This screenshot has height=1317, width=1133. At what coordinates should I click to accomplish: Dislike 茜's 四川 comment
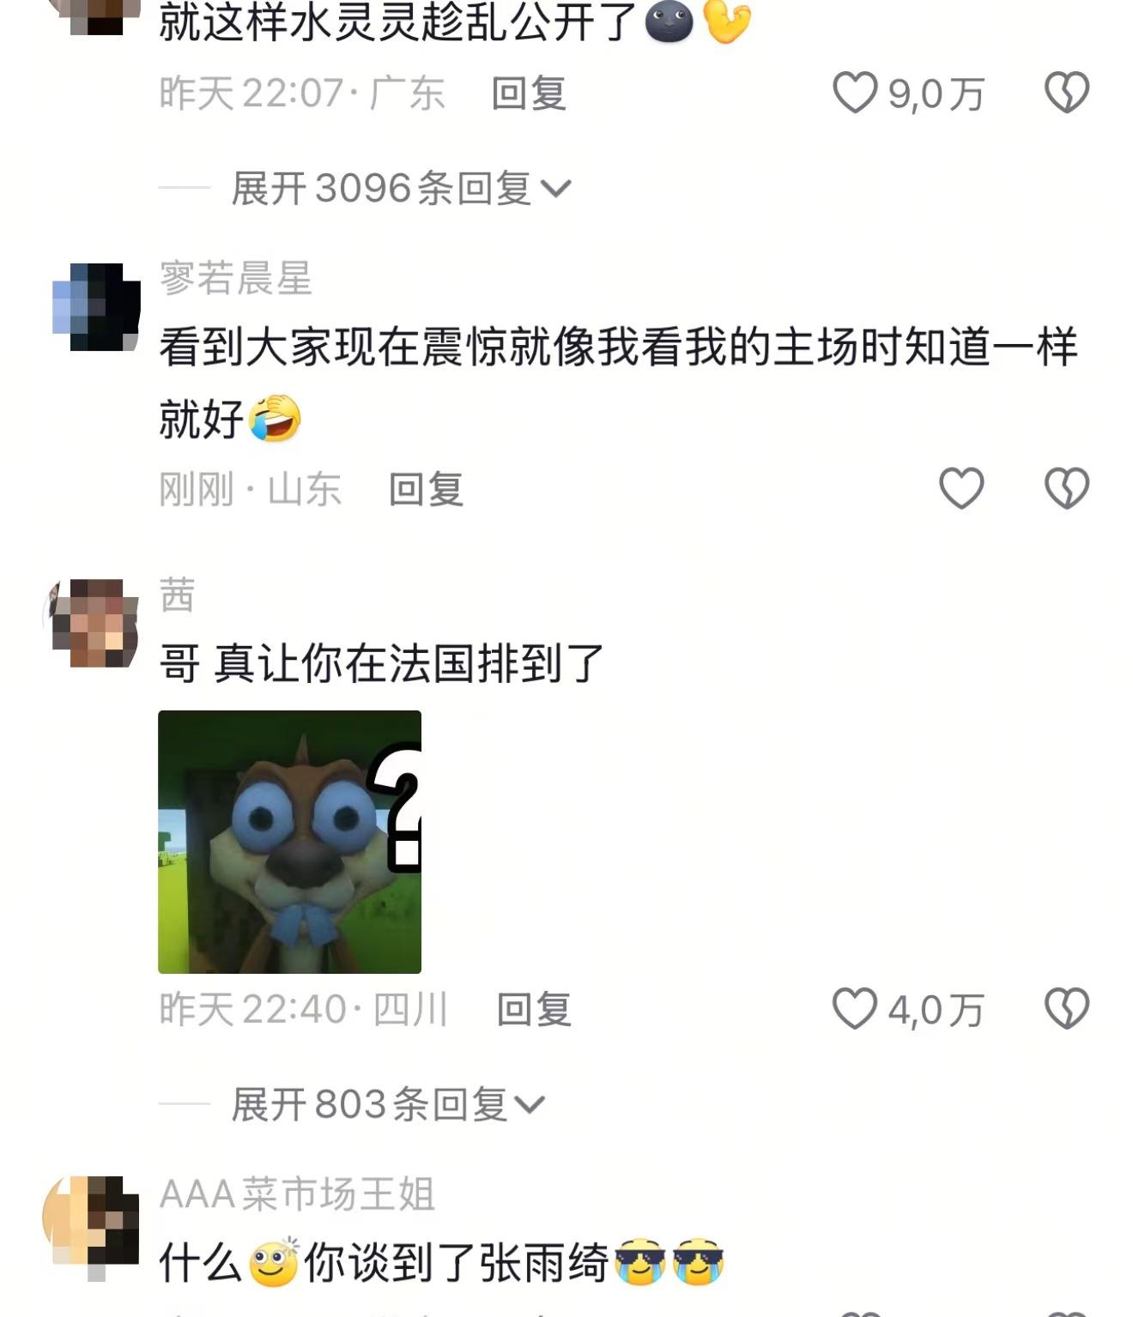pos(1066,1008)
